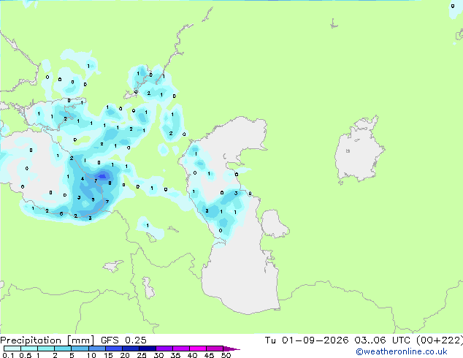This screenshot has width=463, height=358.
Task: Select the 0.5–1 mm legend swatch
Action: [29, 349]
